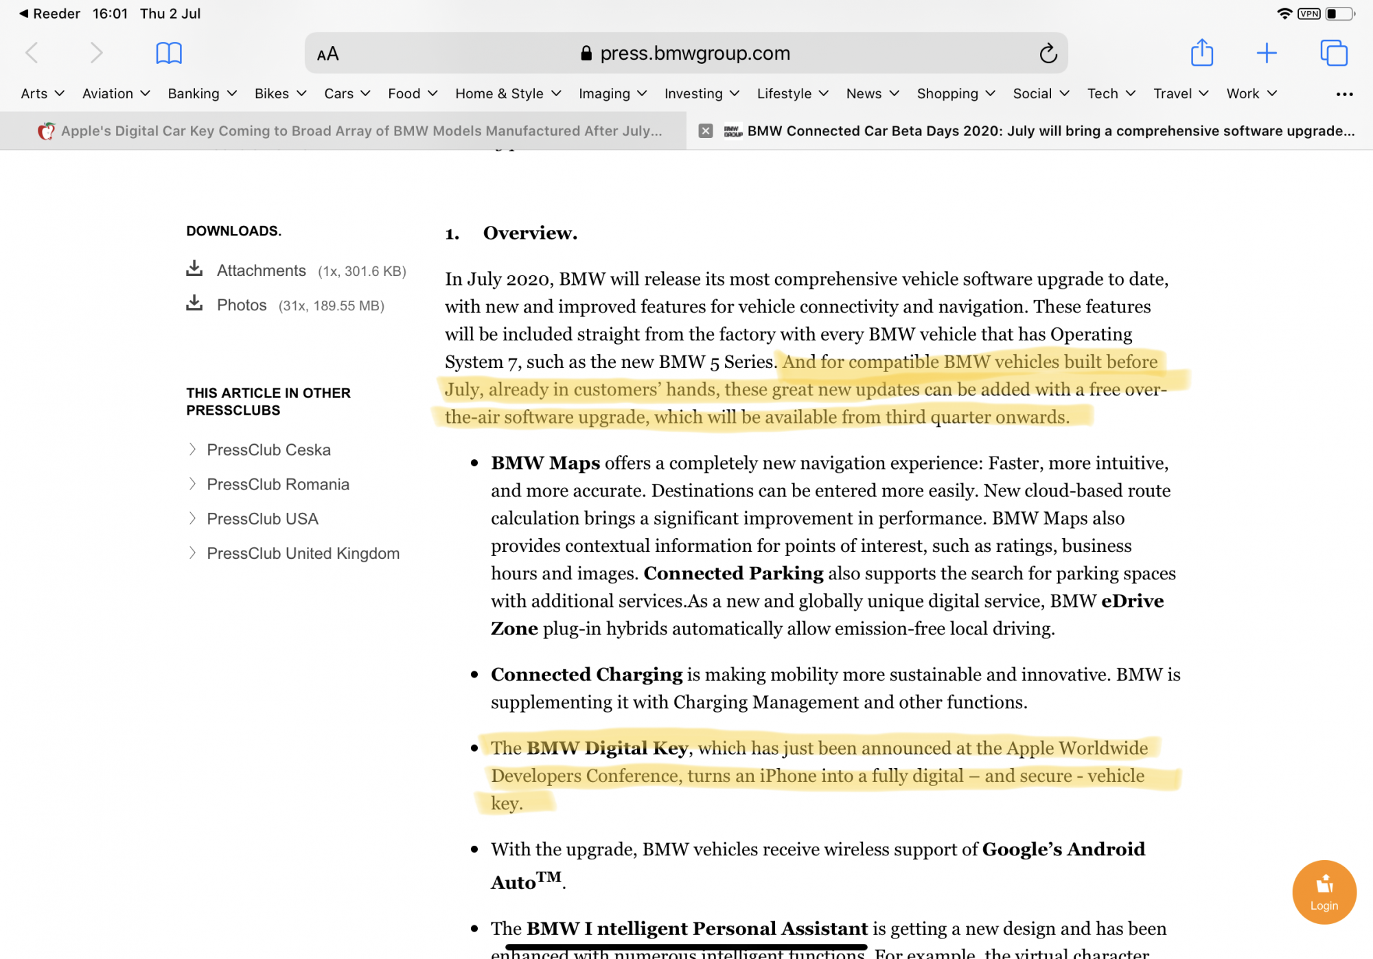Viewport: 1373px width, 959px height.
Task: Go back with the Safari back arrow
Action: pos(32,53)
